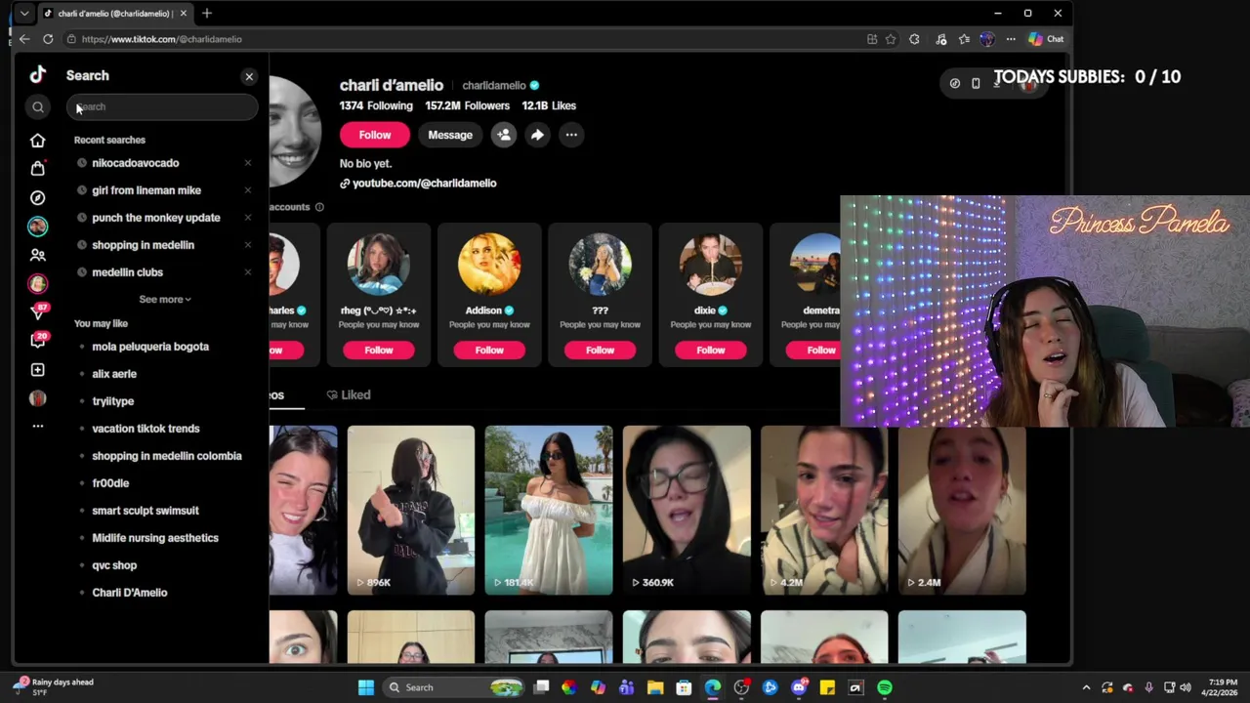
Task: Click the taskbar Search box
Action: pos(454,687)
